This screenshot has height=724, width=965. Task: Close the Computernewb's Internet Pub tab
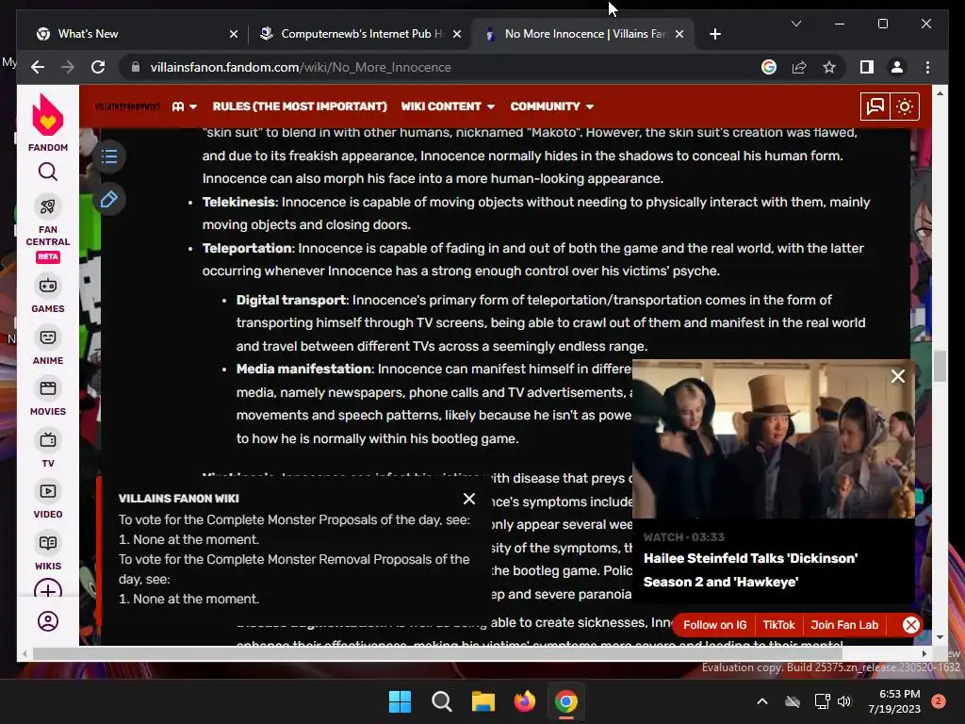(x=457, y=34)
